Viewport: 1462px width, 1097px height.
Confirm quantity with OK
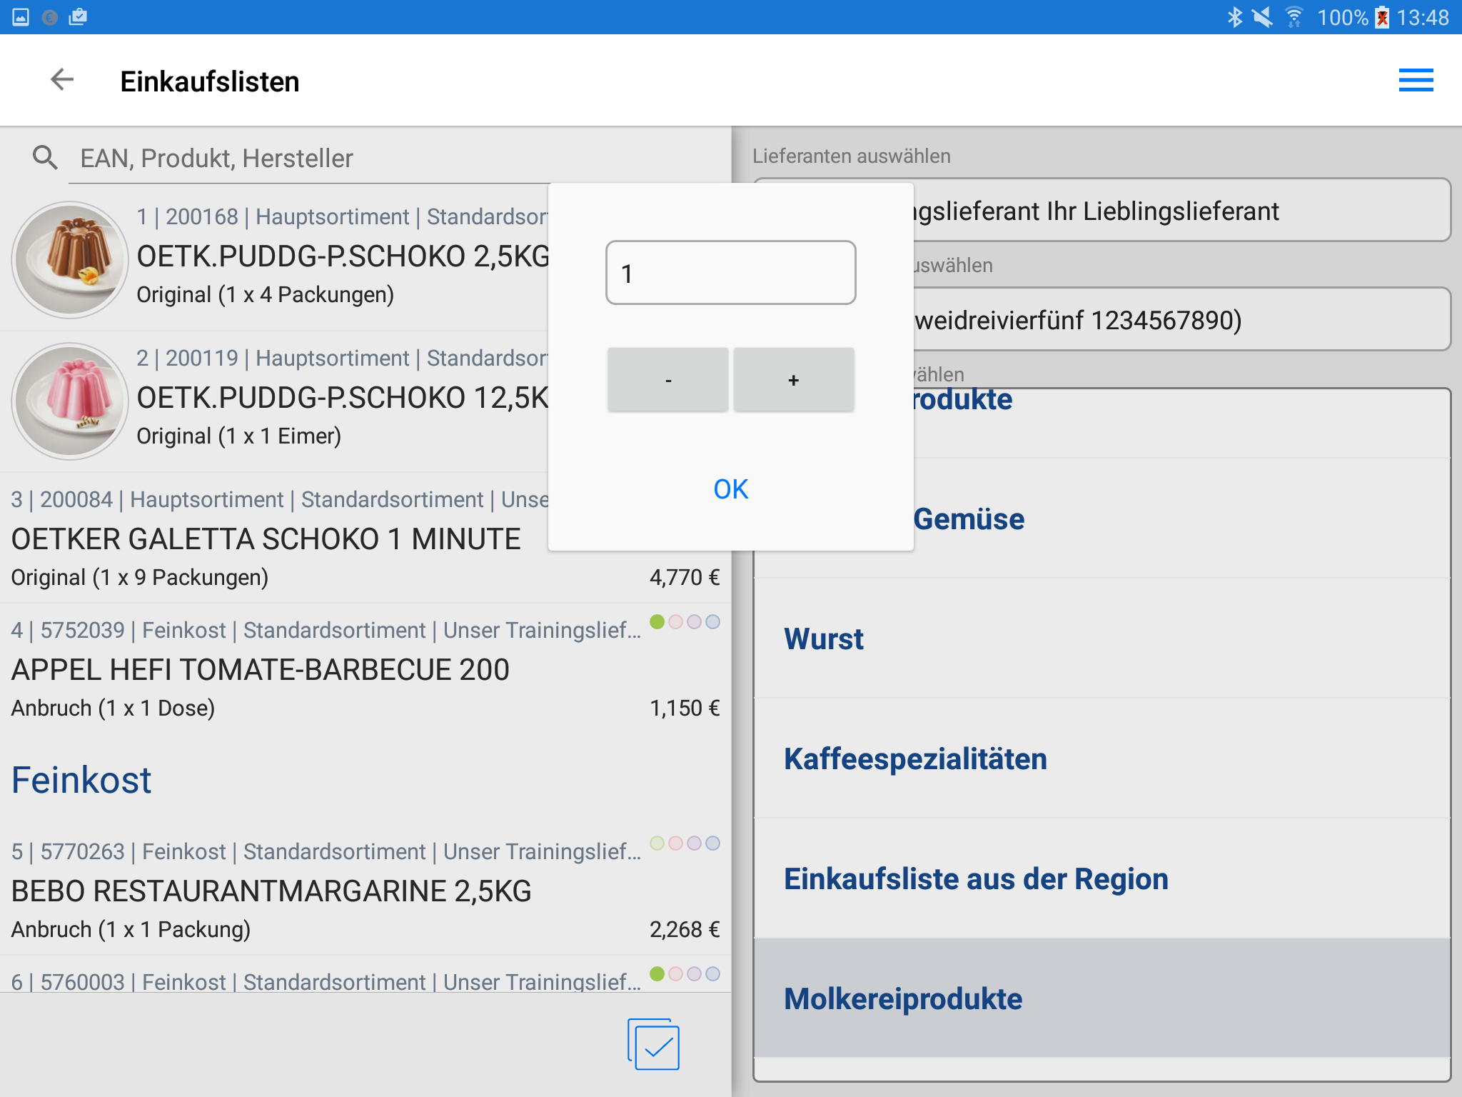730,489
